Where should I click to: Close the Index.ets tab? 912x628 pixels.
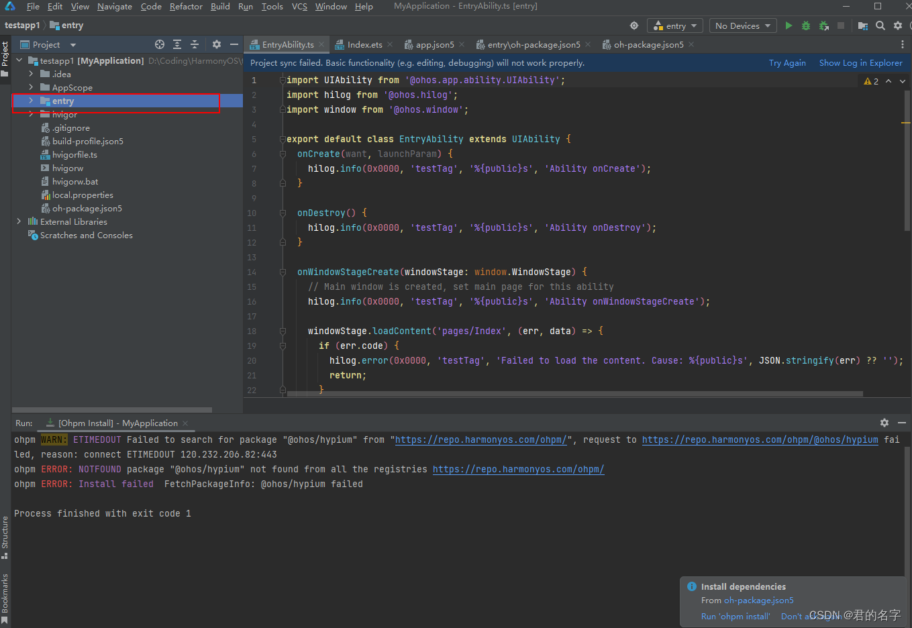click(391, 45)
